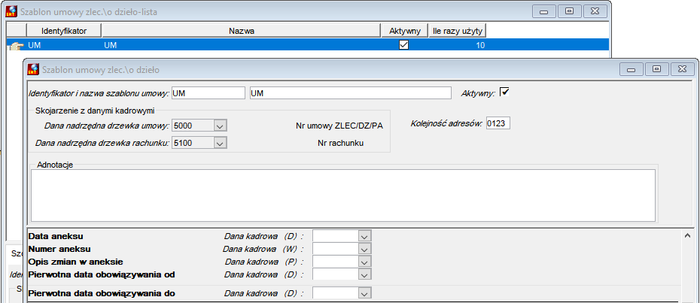Click the Nr umowy ZLEC/DZ/PA label

[x=339, y=126]
